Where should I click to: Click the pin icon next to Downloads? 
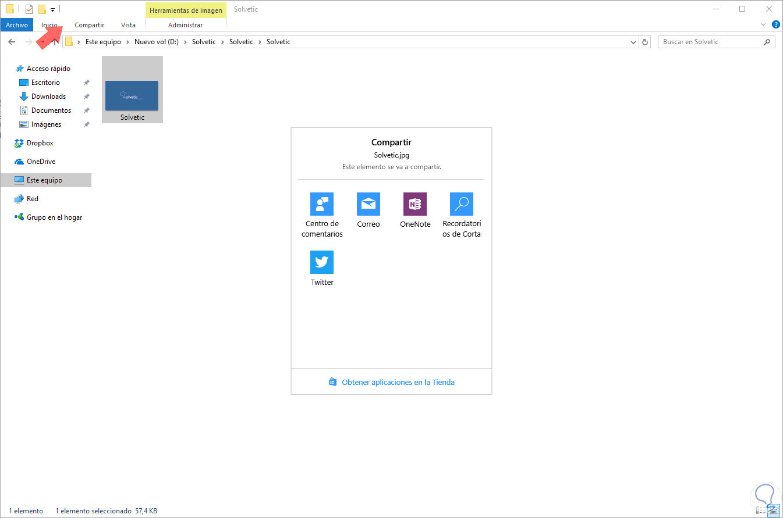(87, 97)
